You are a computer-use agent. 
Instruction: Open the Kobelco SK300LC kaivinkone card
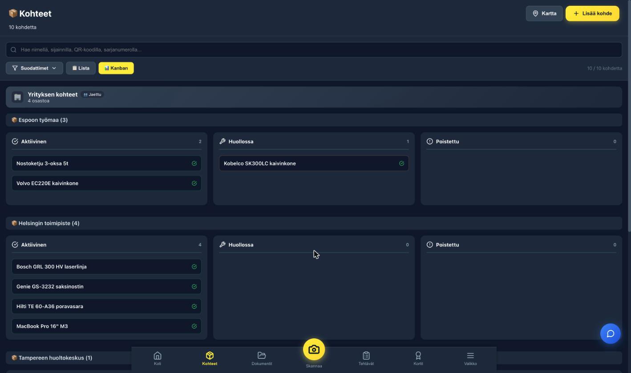point(314,163)
